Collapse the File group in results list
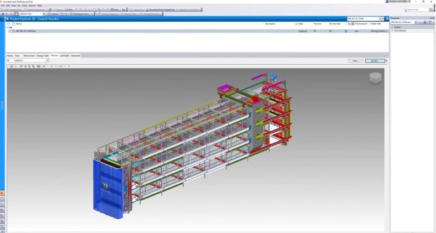The width and height of the screenshot is (436, 233). pos(7,28)
